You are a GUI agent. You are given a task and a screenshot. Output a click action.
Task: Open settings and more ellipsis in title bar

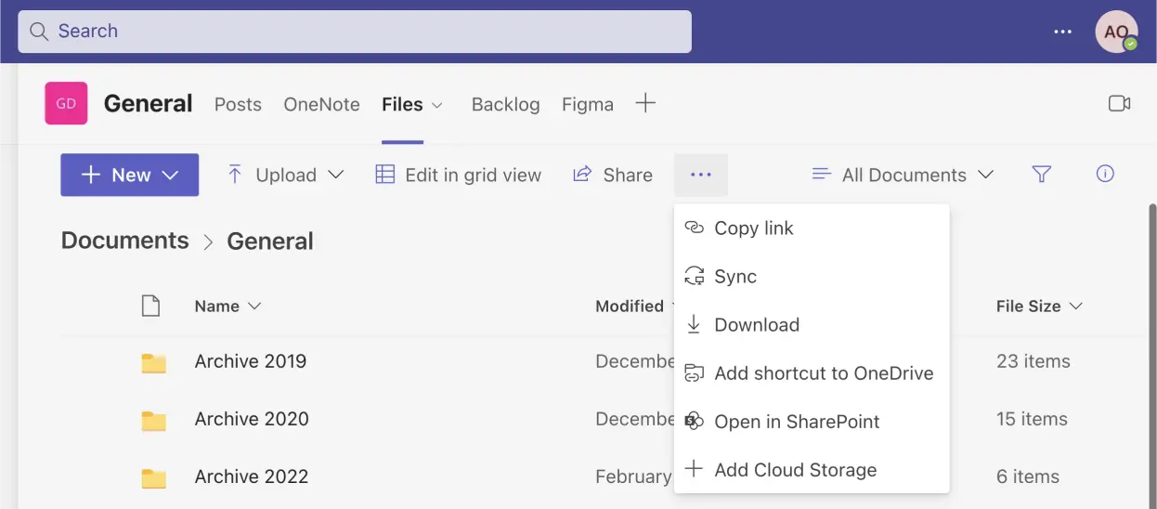click(1062, 32)
